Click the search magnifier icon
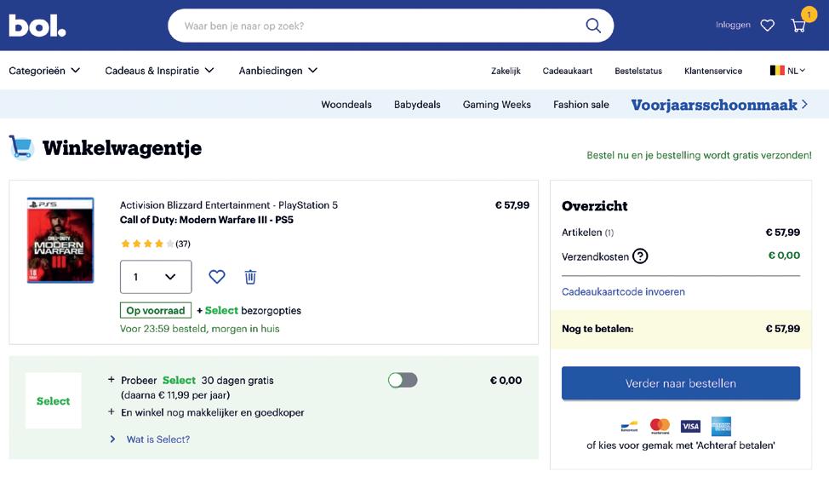The height and width of the screenshot is (477, 829). tap(593, 26)
